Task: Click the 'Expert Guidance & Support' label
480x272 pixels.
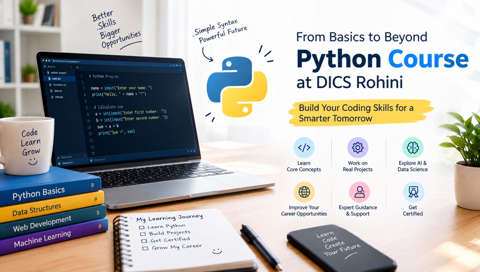Action: coord(358,211)
